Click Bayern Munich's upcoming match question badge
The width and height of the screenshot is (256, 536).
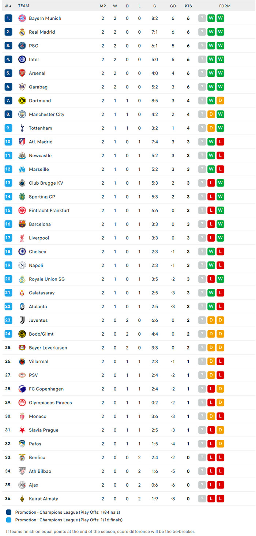click(202, 18)
